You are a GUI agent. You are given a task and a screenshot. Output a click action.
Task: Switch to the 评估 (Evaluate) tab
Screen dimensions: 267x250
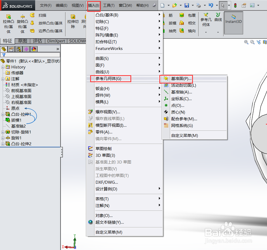[38, 41]
